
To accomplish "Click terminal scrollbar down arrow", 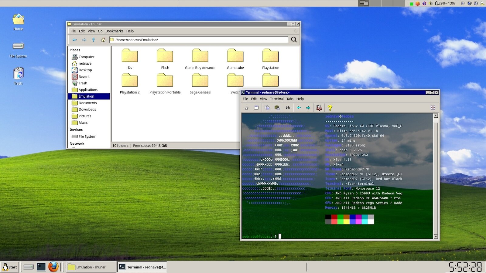I will pos(436,237).
